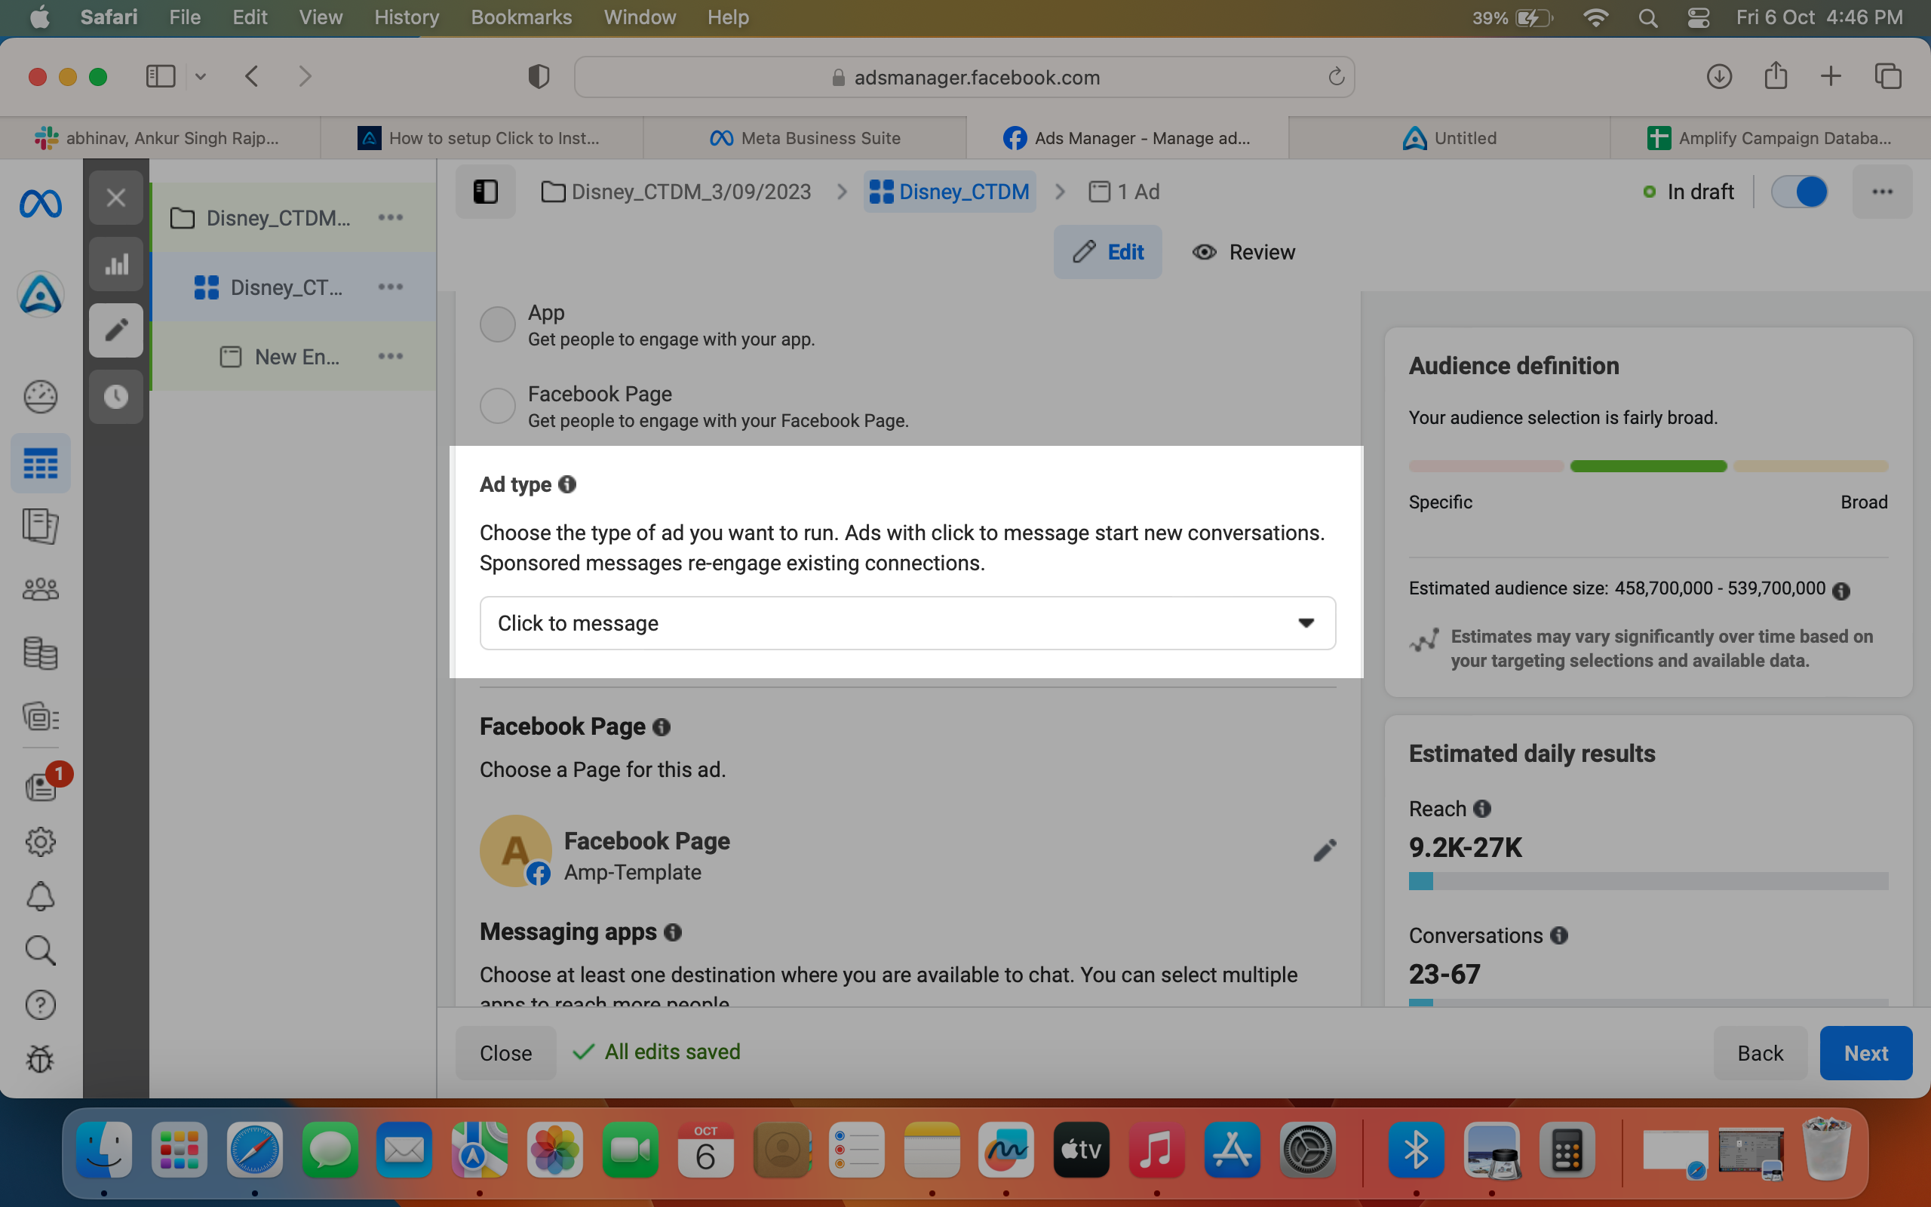Click the notifications bell icon
The height and width of the screenshot is (1207, 1931).
coord(40,896)
